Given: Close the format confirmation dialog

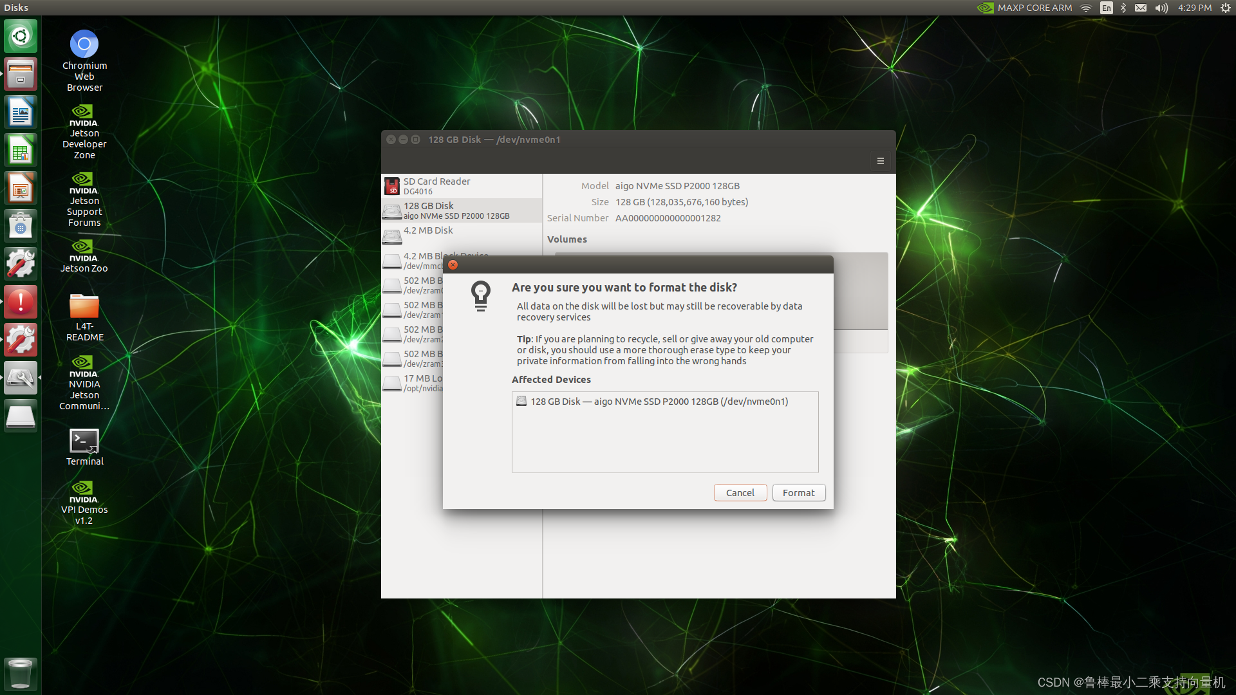Looking at the screenshot, I should coord(453,264).
